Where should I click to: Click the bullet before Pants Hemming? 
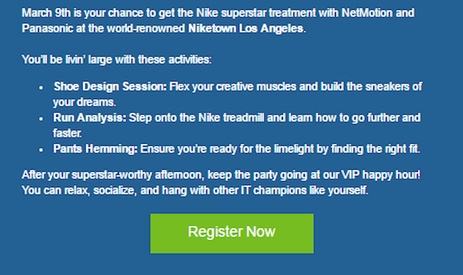click(41, 150)
